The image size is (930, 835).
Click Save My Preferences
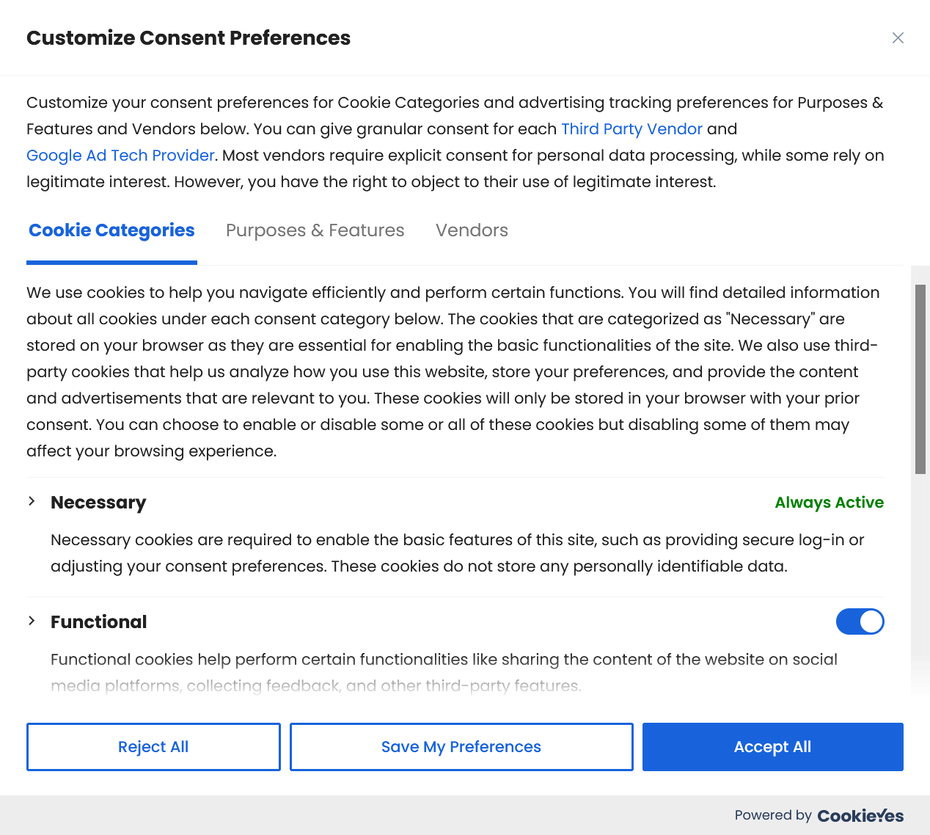(461, 747)
